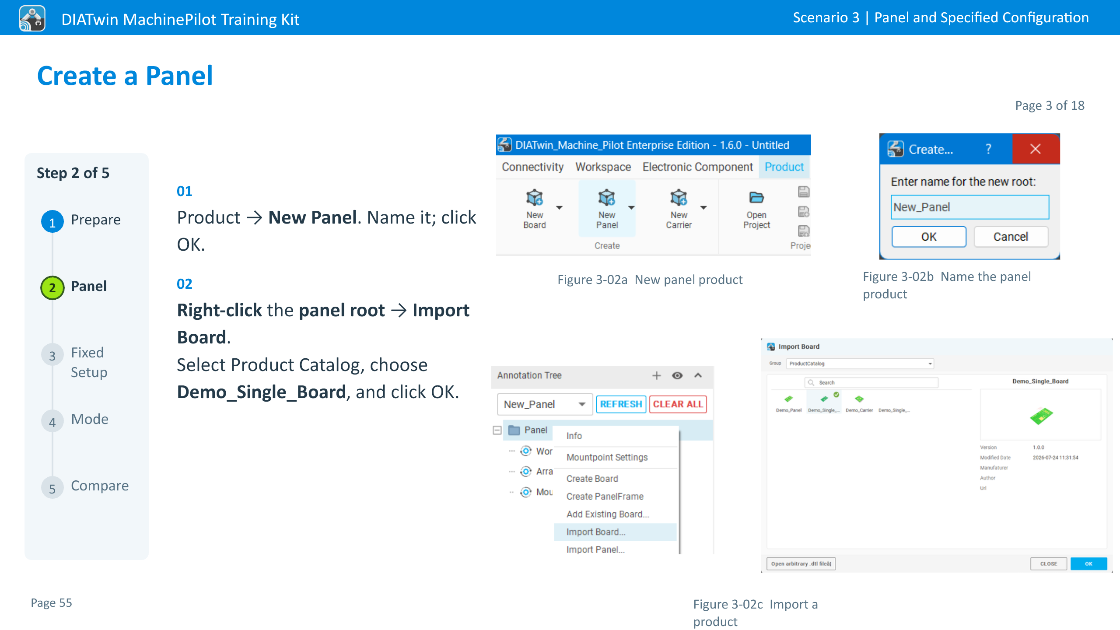The height and width of the screenshot is (630, 1120).
Task: Click the magnifier icon in the Search box
Action: coord(811,382)
